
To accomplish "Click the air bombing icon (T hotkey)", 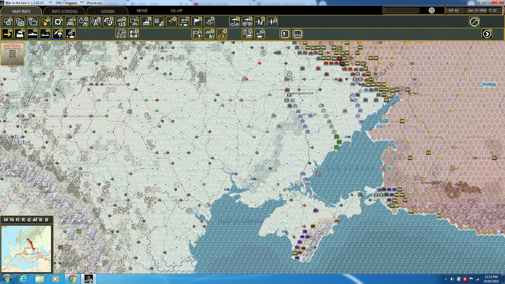I will (x=234, y=22).
